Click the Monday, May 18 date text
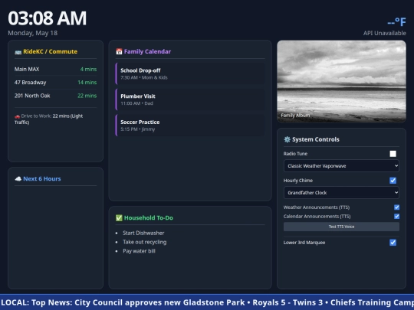 click(33, 33)
